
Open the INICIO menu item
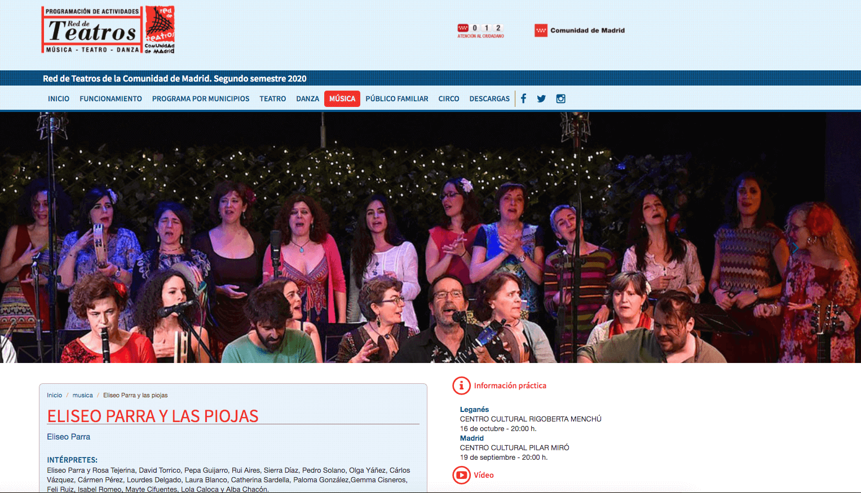click(59, 98)
